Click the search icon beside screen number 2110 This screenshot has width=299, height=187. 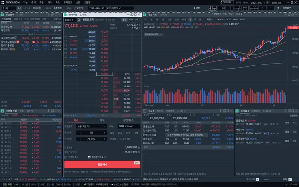(19, 8)
